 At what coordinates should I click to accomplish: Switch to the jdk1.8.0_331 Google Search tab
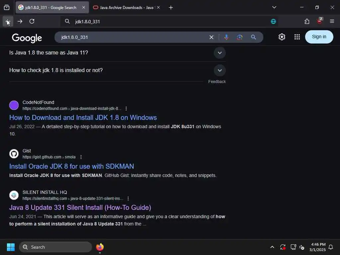coord(52,7)
